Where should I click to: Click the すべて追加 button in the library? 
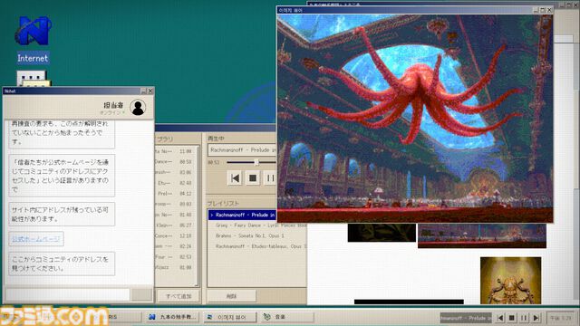179,296
